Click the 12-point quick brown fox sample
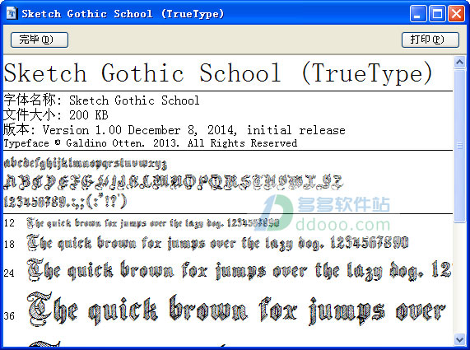Screen dimensions: 470x350 tap(153, 223)
